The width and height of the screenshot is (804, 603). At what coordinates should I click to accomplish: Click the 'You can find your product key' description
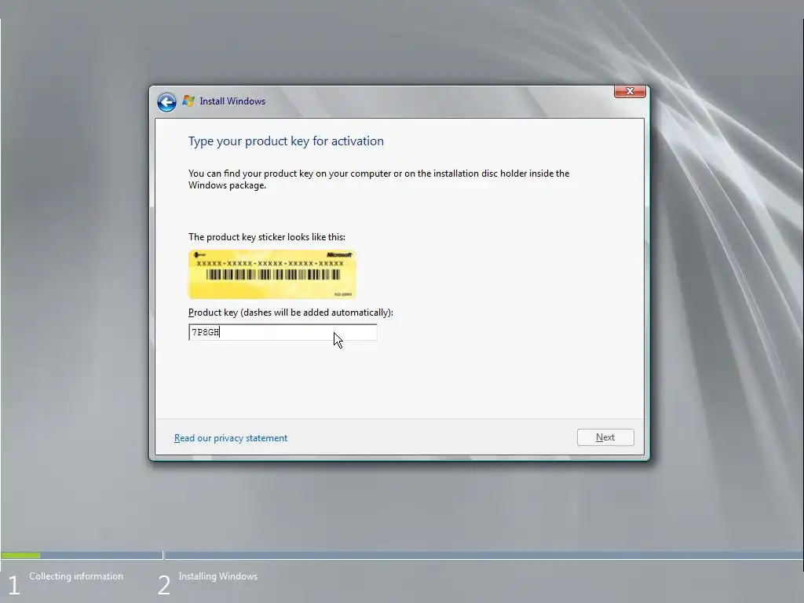tap(379, 180)
